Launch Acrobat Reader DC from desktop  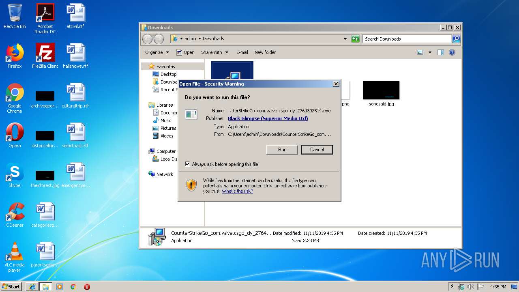pyautogui.click(x=45, y=18)
